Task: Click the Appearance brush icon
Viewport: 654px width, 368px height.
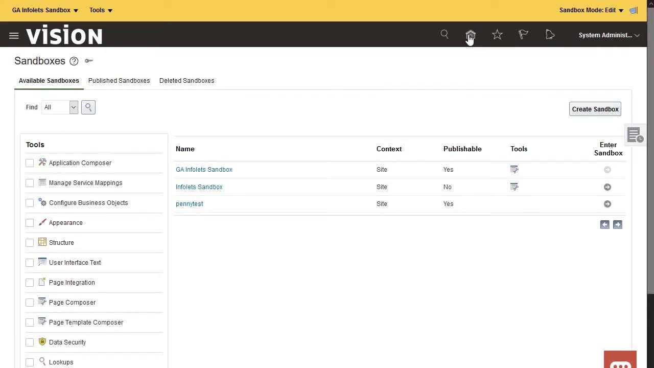Action: (42, 222)
